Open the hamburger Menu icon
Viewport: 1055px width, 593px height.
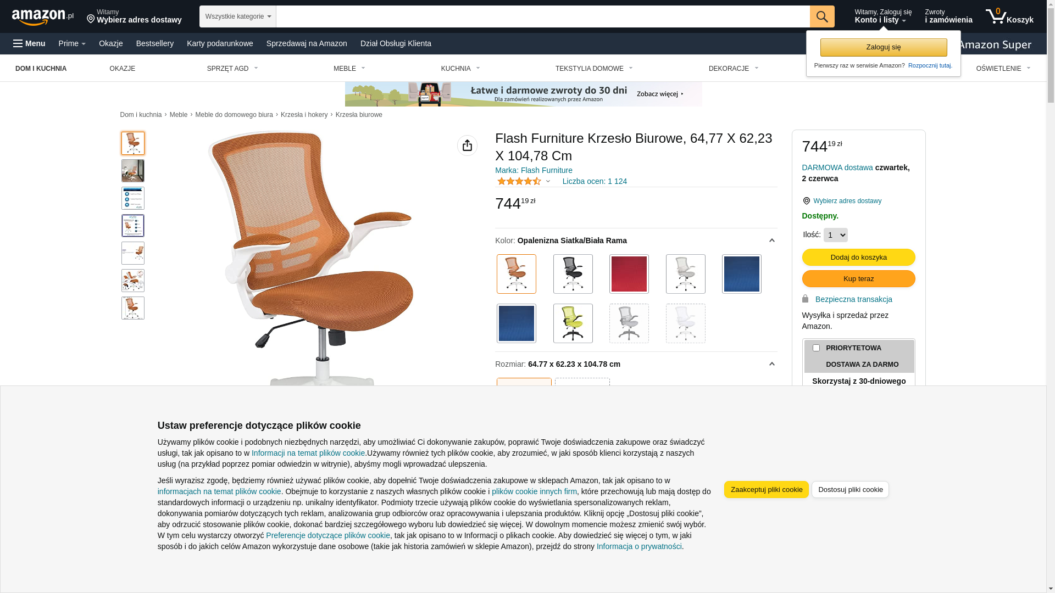18,43
